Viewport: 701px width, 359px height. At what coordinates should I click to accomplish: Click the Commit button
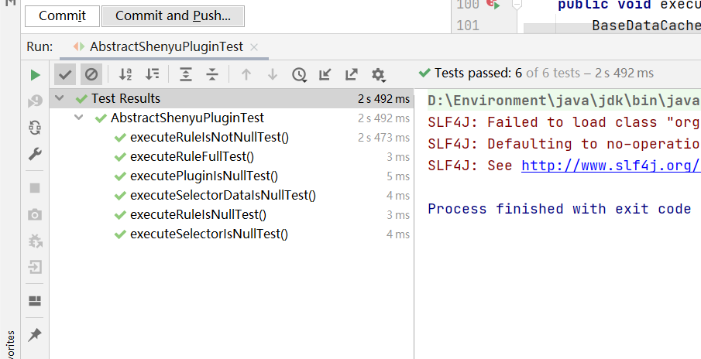62,16
